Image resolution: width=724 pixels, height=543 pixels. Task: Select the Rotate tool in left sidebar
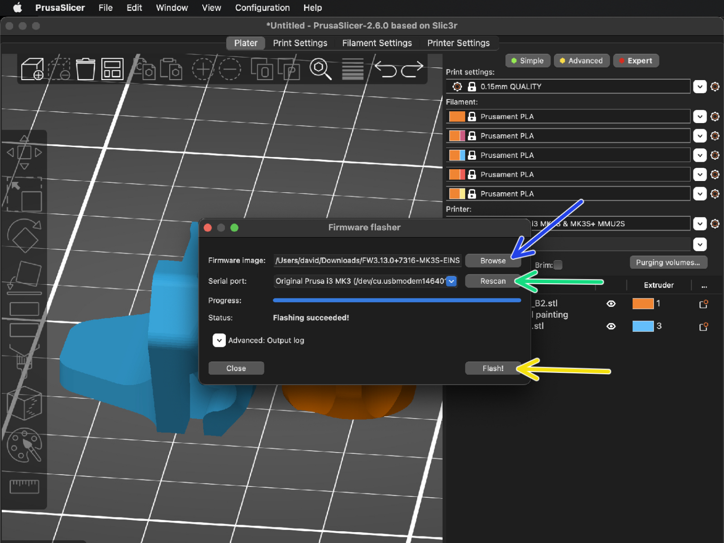[x=24, y=236]
